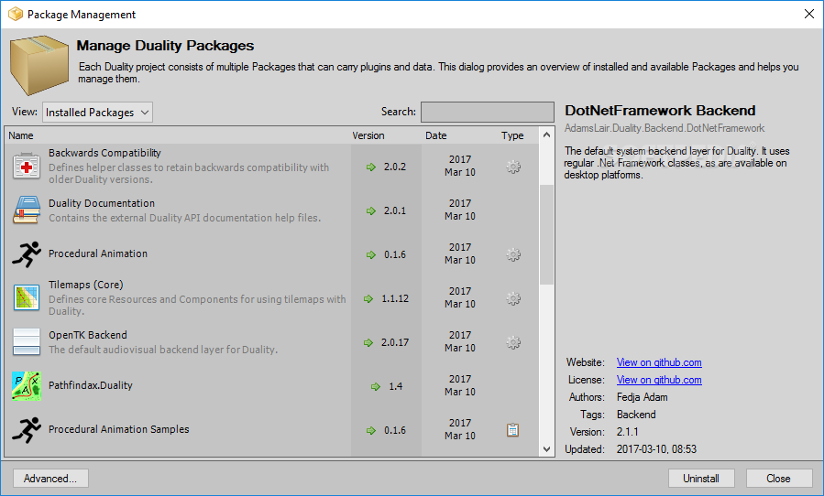Select the Procedural Animation package name
This screenshot has width=824, height=496.
(x=98, y=253)
